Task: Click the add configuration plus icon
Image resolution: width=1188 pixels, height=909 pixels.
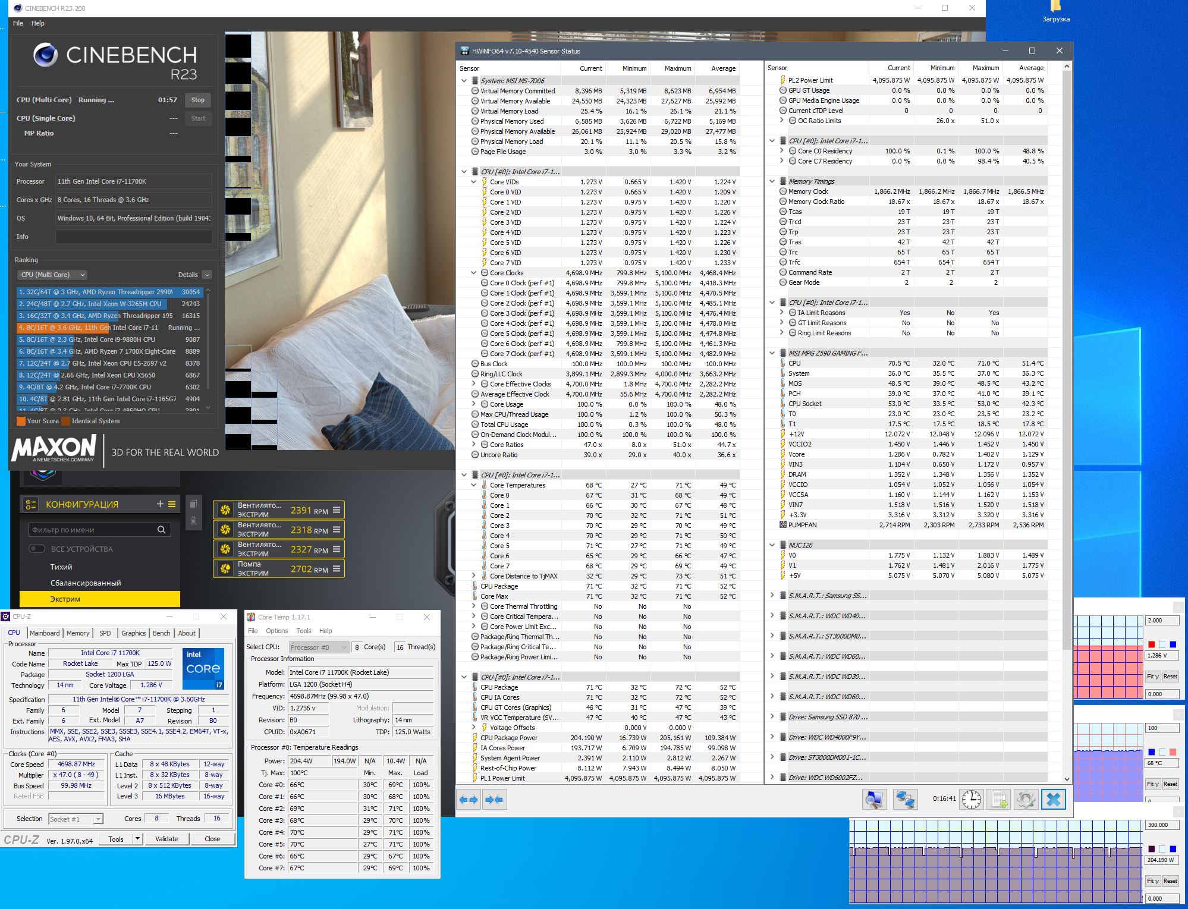Action: click(160, 504)
